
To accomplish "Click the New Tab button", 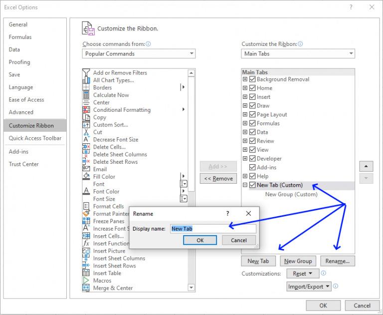I will tap(258, 261).
